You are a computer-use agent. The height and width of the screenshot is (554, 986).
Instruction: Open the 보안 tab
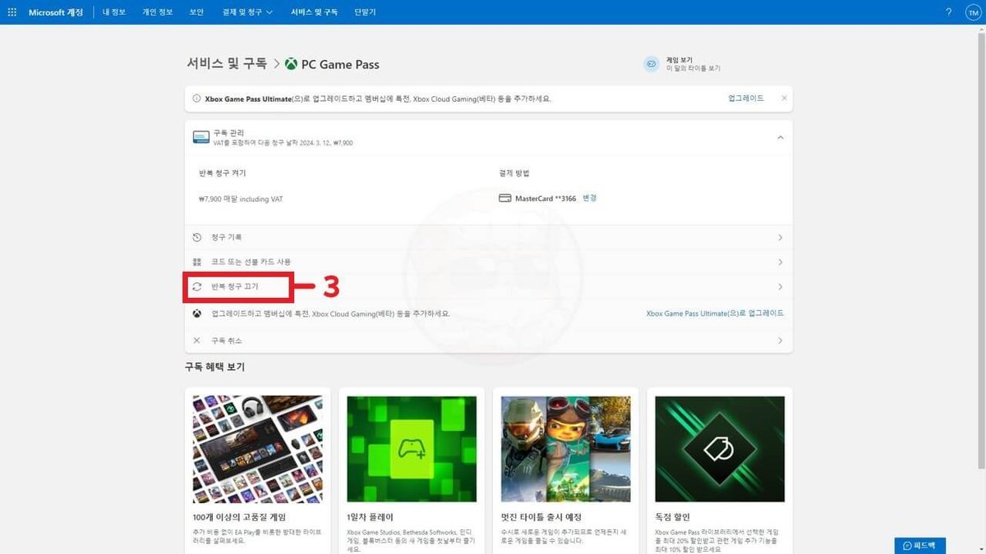pyautogui.click(x=196, y=12)
